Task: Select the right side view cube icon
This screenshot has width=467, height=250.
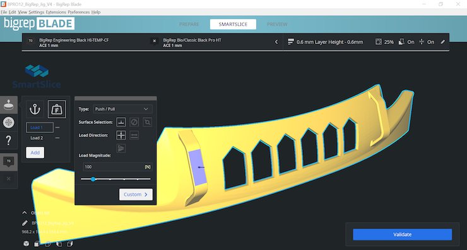Action: (69, 244)
